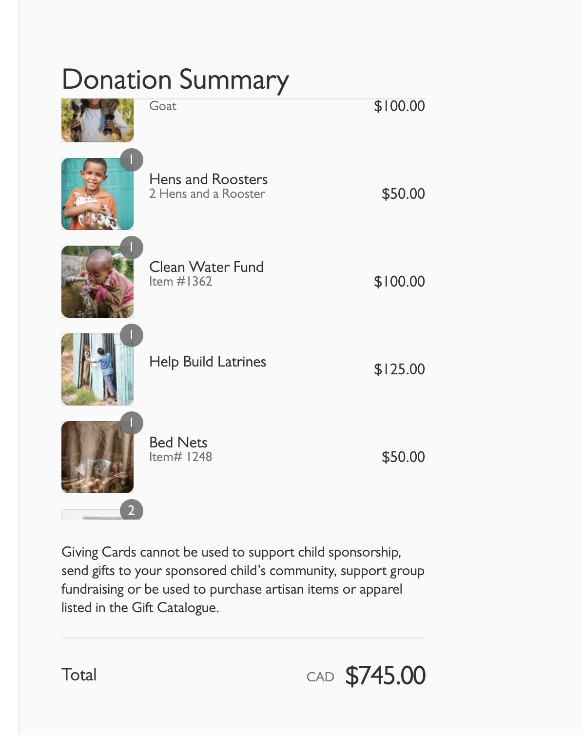583x735 pixels.
Task: Click the Giving Cards notice paragraph
Action: (243, 580)
